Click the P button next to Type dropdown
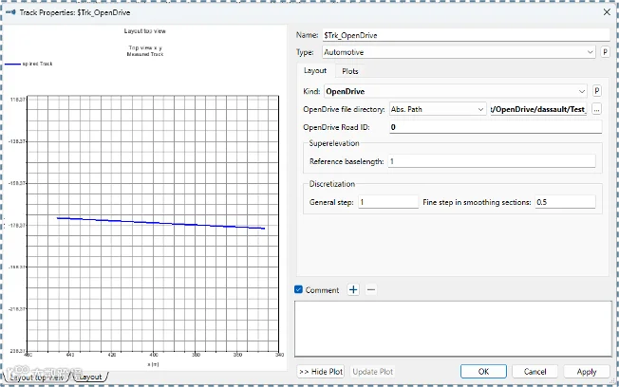This screenshot has height=387, width=619. (x=605, y=52)
